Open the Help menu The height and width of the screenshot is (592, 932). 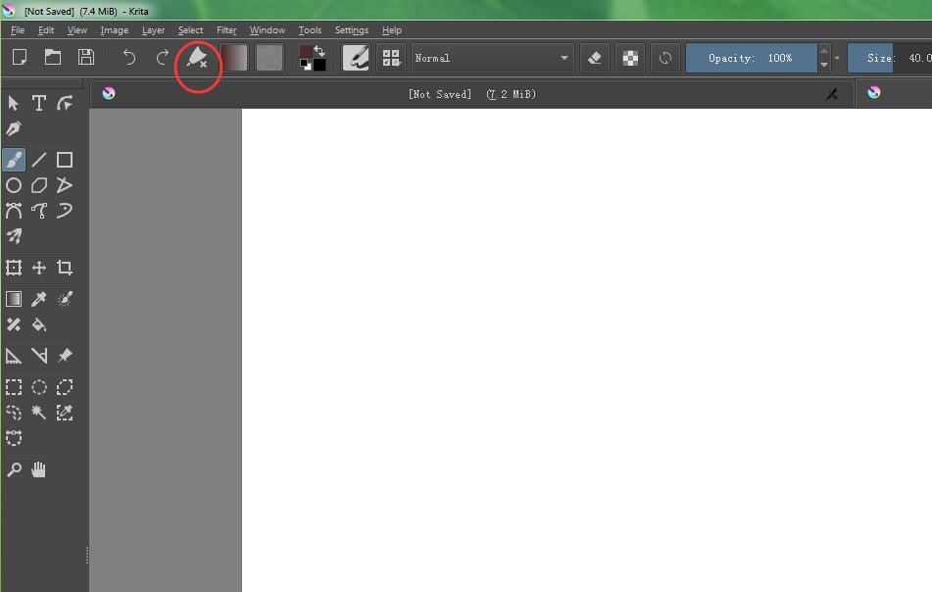[x=392, y=30]
